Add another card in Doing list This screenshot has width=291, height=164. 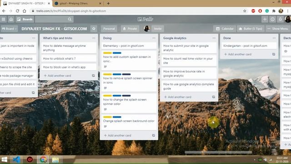point(118,135)
